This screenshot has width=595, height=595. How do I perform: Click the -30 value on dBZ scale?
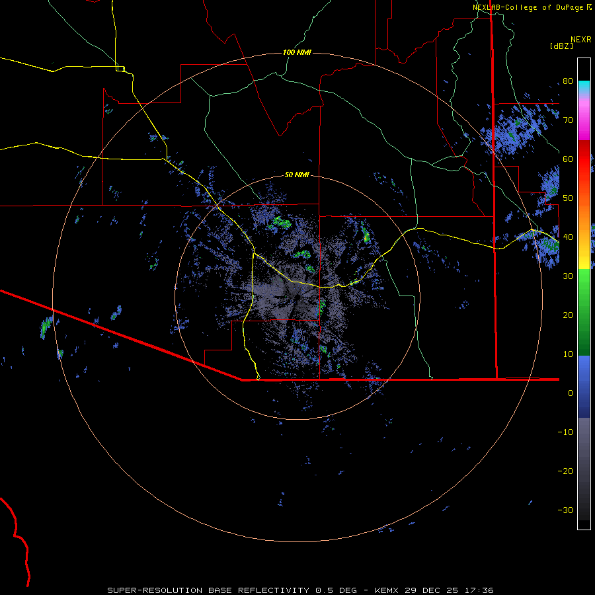565,510
